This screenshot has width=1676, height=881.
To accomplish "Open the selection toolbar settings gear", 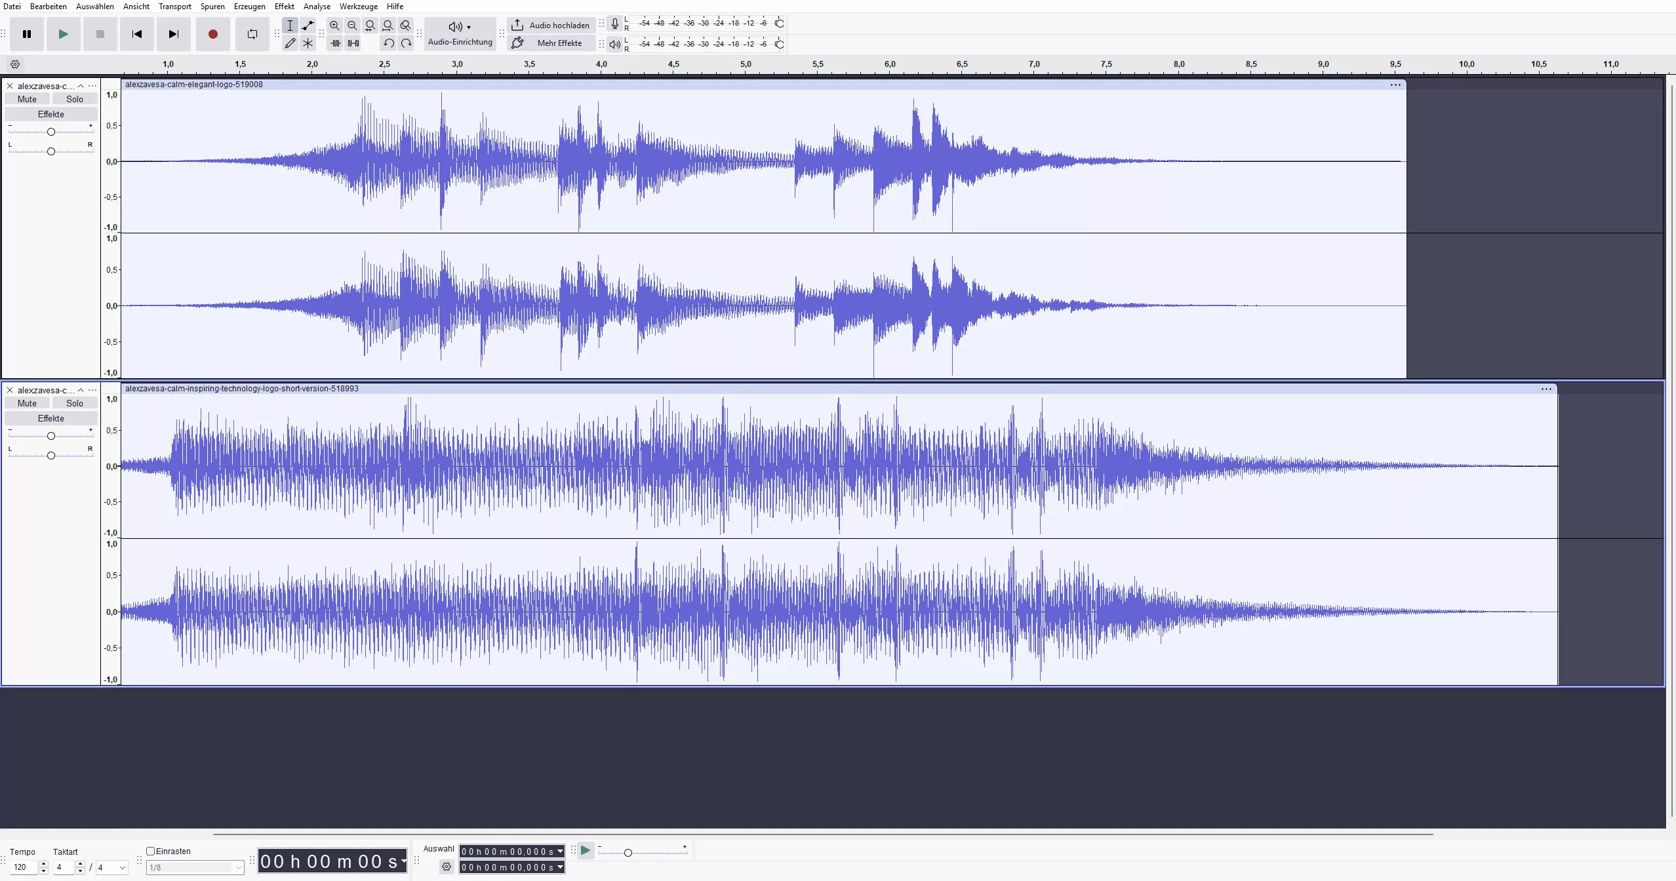I will 447,867.
